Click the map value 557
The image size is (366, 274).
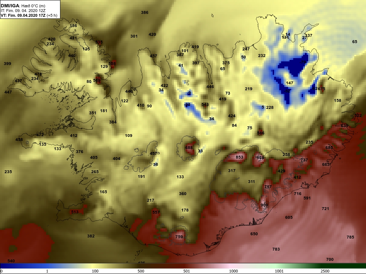[x=156, y=212]
